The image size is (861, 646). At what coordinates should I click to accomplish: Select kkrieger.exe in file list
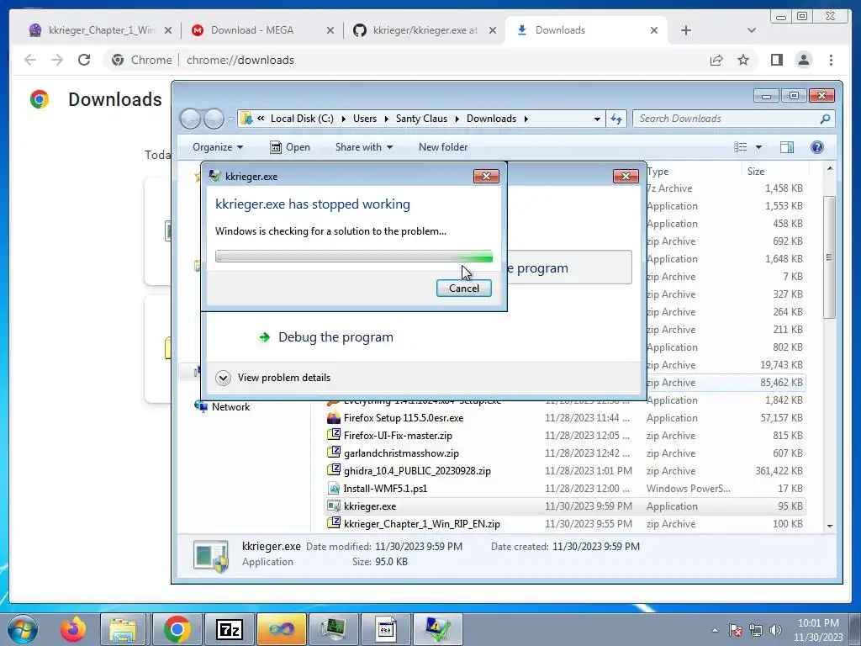[370, 506]
